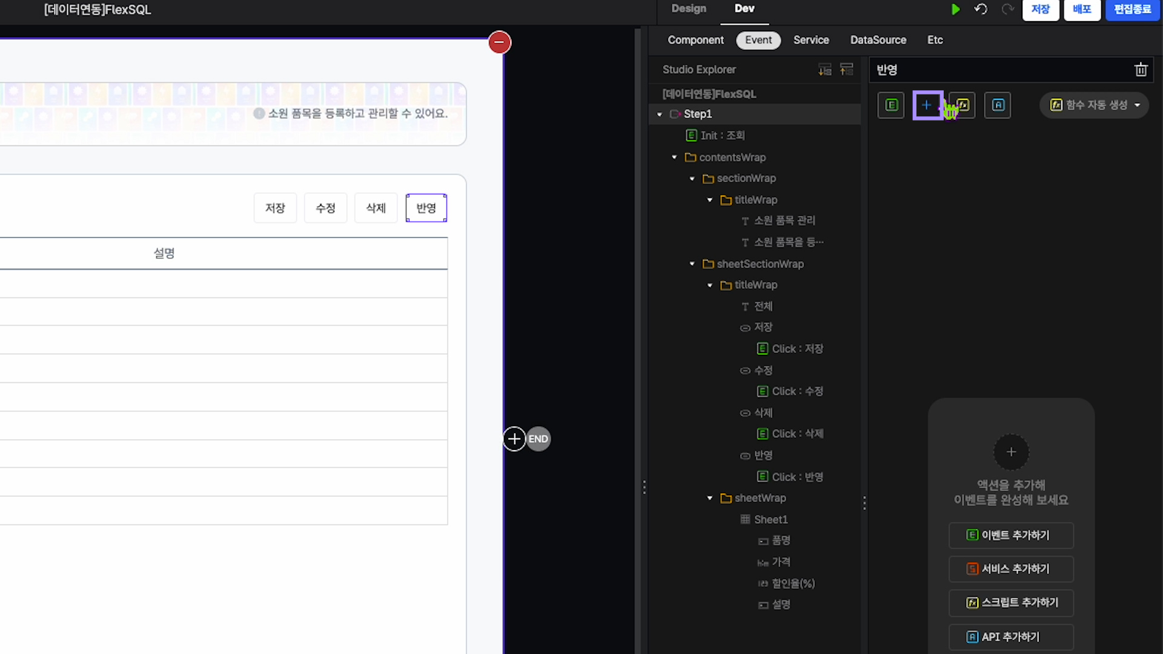
Task: Open the DataSource tab
Action: pos(878,40)
